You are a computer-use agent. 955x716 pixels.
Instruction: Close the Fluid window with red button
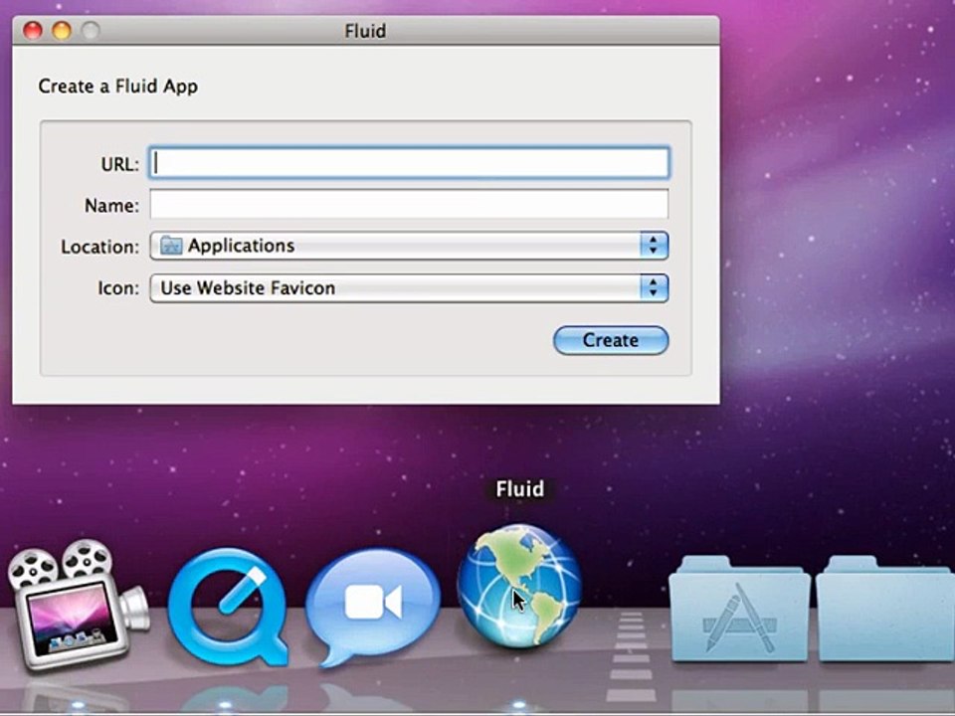tap(32, 31)
